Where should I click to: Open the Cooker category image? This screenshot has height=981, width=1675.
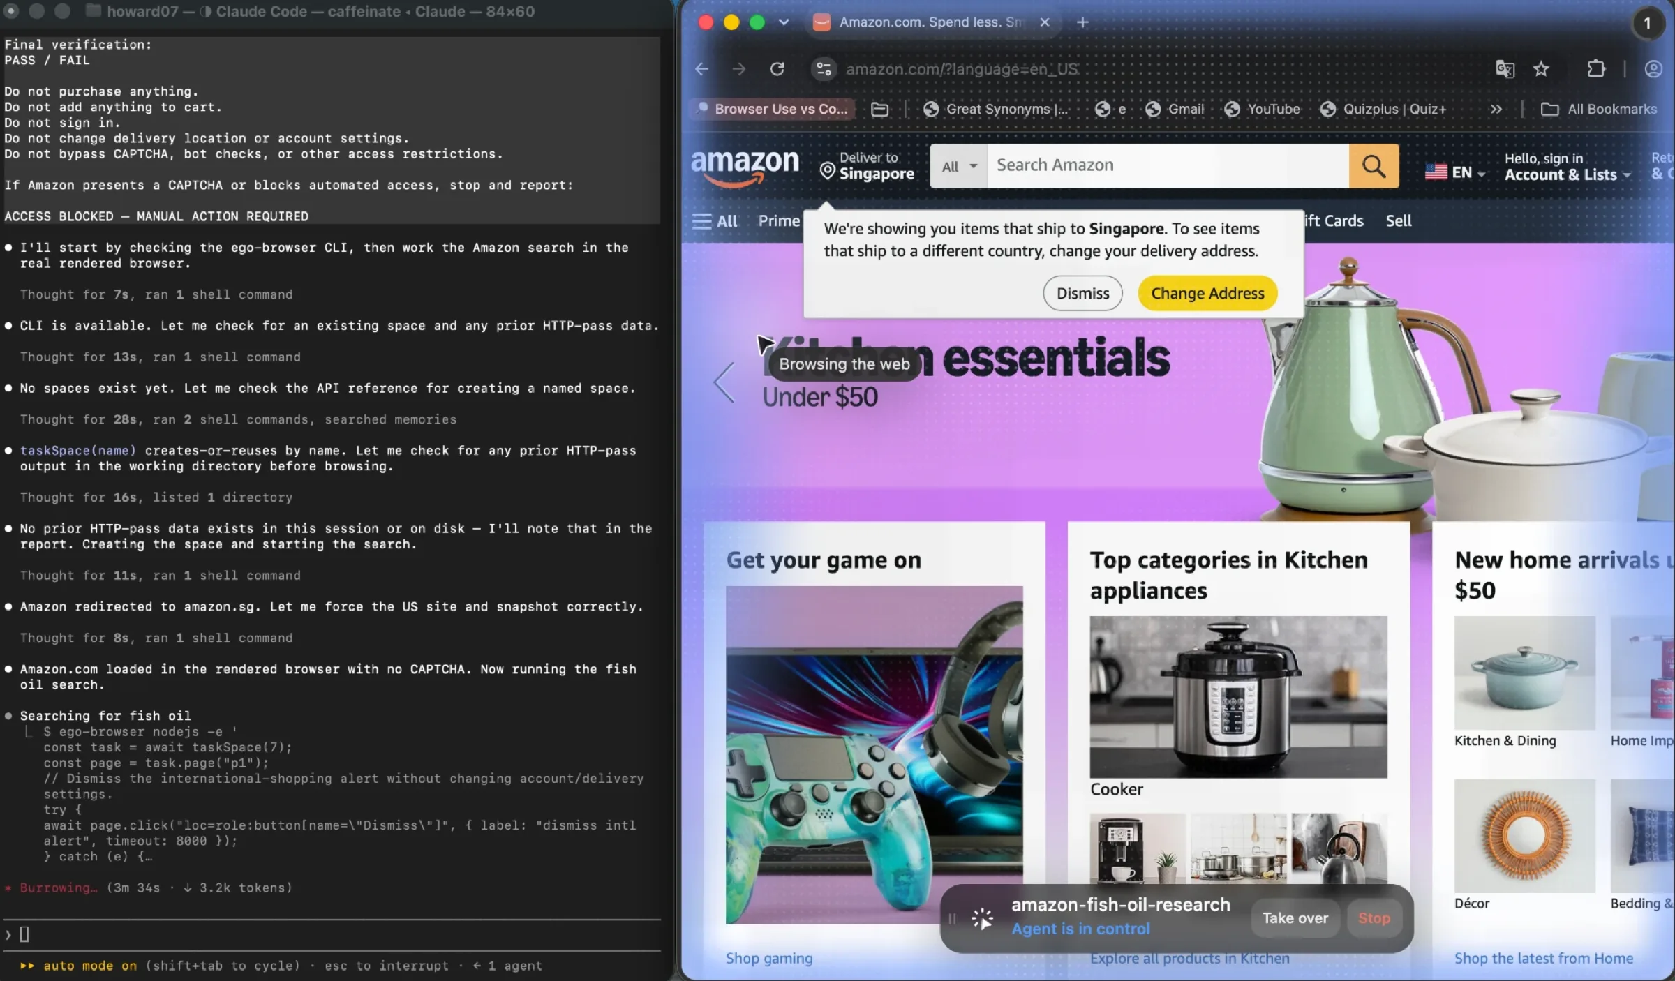click(x=1238, y=697)
